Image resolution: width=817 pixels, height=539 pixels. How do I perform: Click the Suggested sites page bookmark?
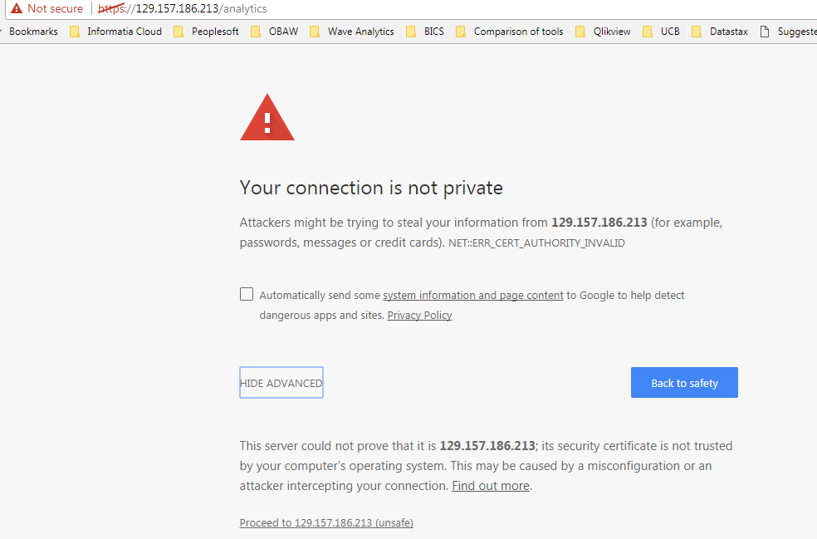tap(789, 32)
